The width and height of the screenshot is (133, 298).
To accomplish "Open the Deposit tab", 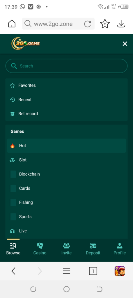I will pos(93,249).
